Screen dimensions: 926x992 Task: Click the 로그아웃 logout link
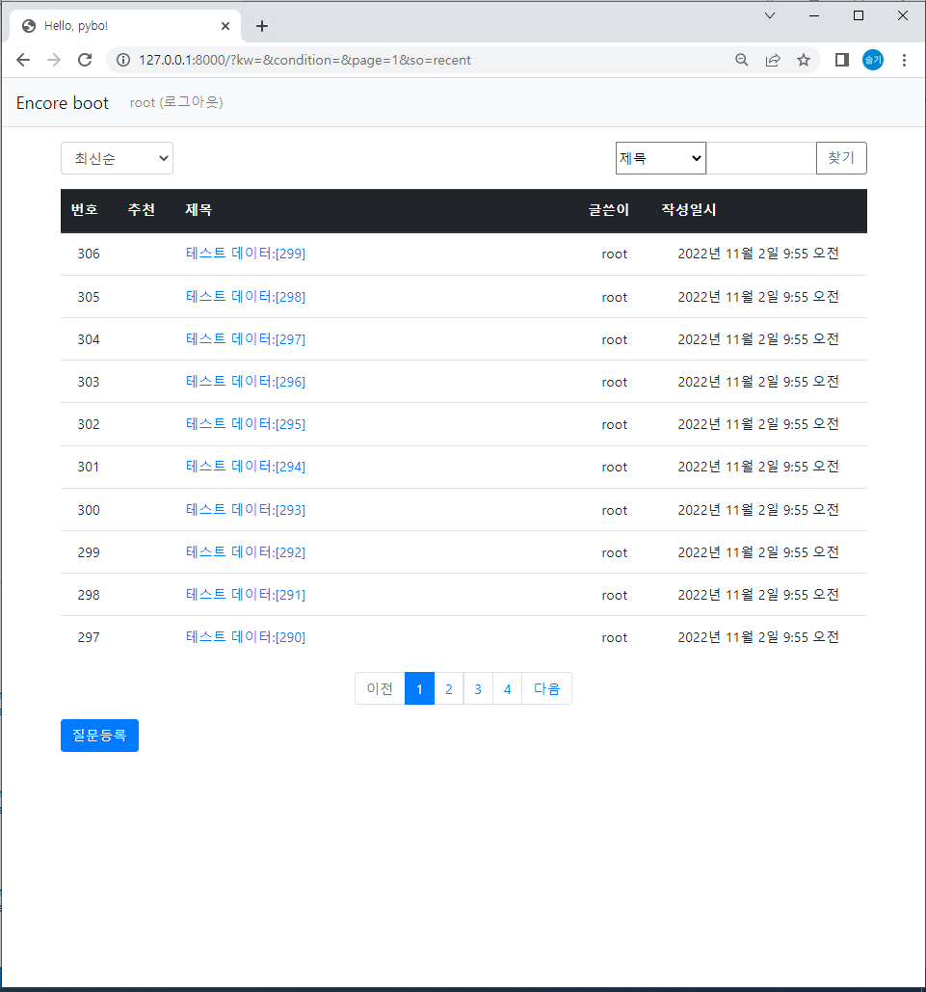(190, 102)
